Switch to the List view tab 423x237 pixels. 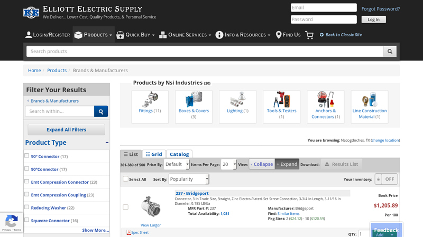click(x=131, y=154)
